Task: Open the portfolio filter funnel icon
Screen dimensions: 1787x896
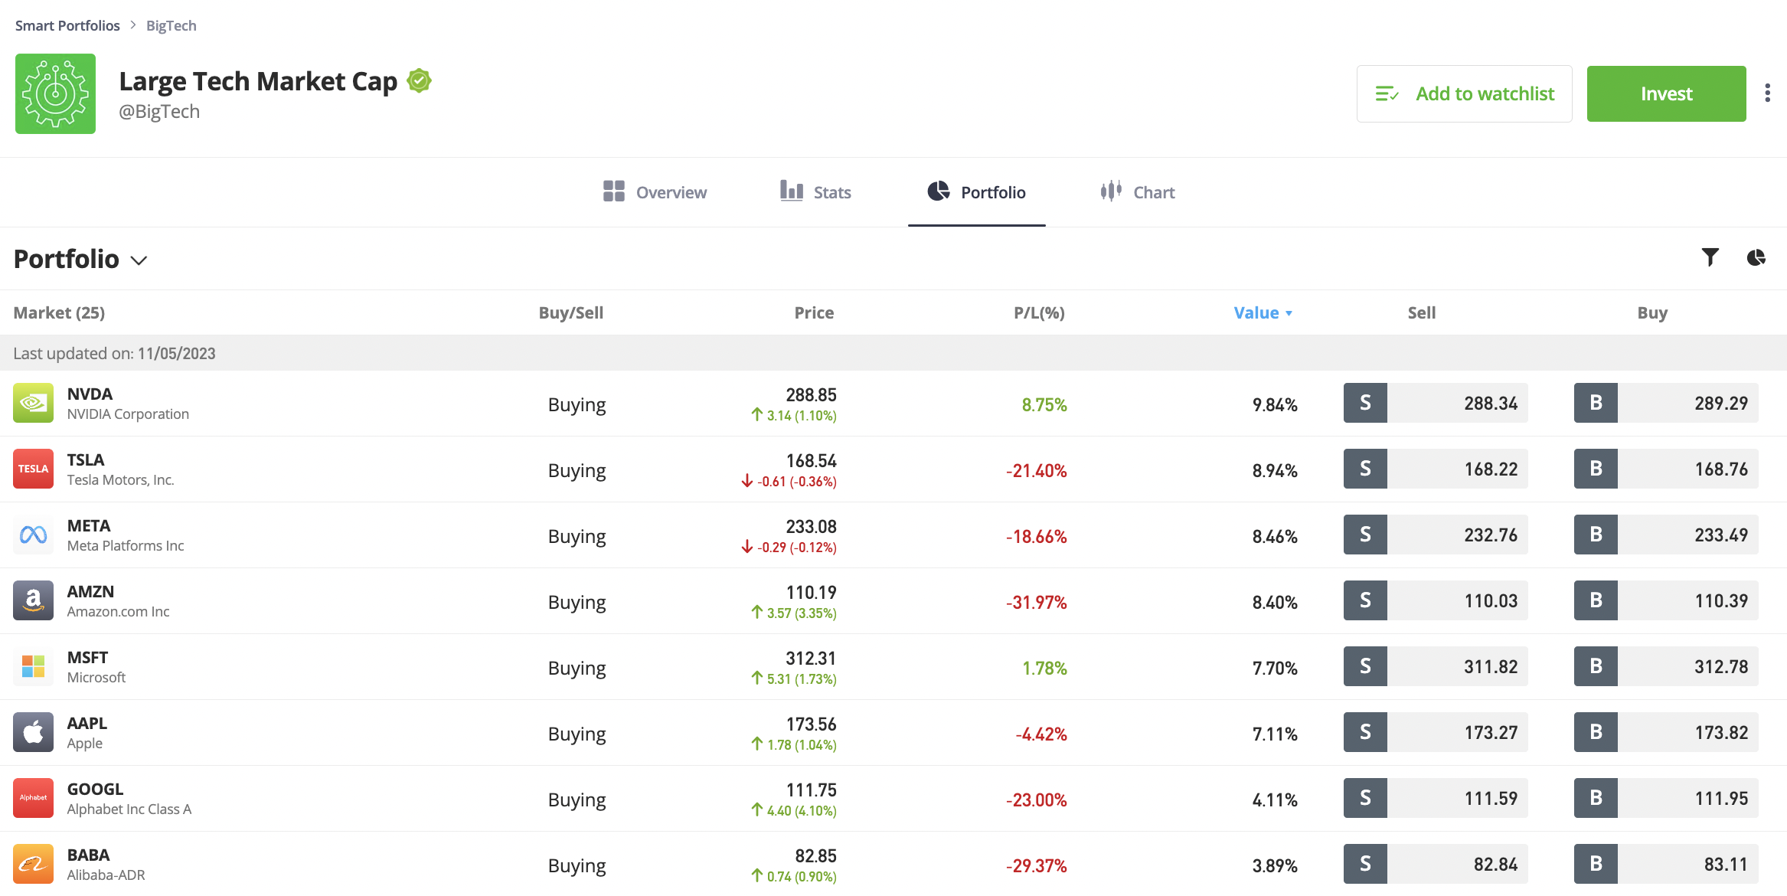Action: [1710, 257]
